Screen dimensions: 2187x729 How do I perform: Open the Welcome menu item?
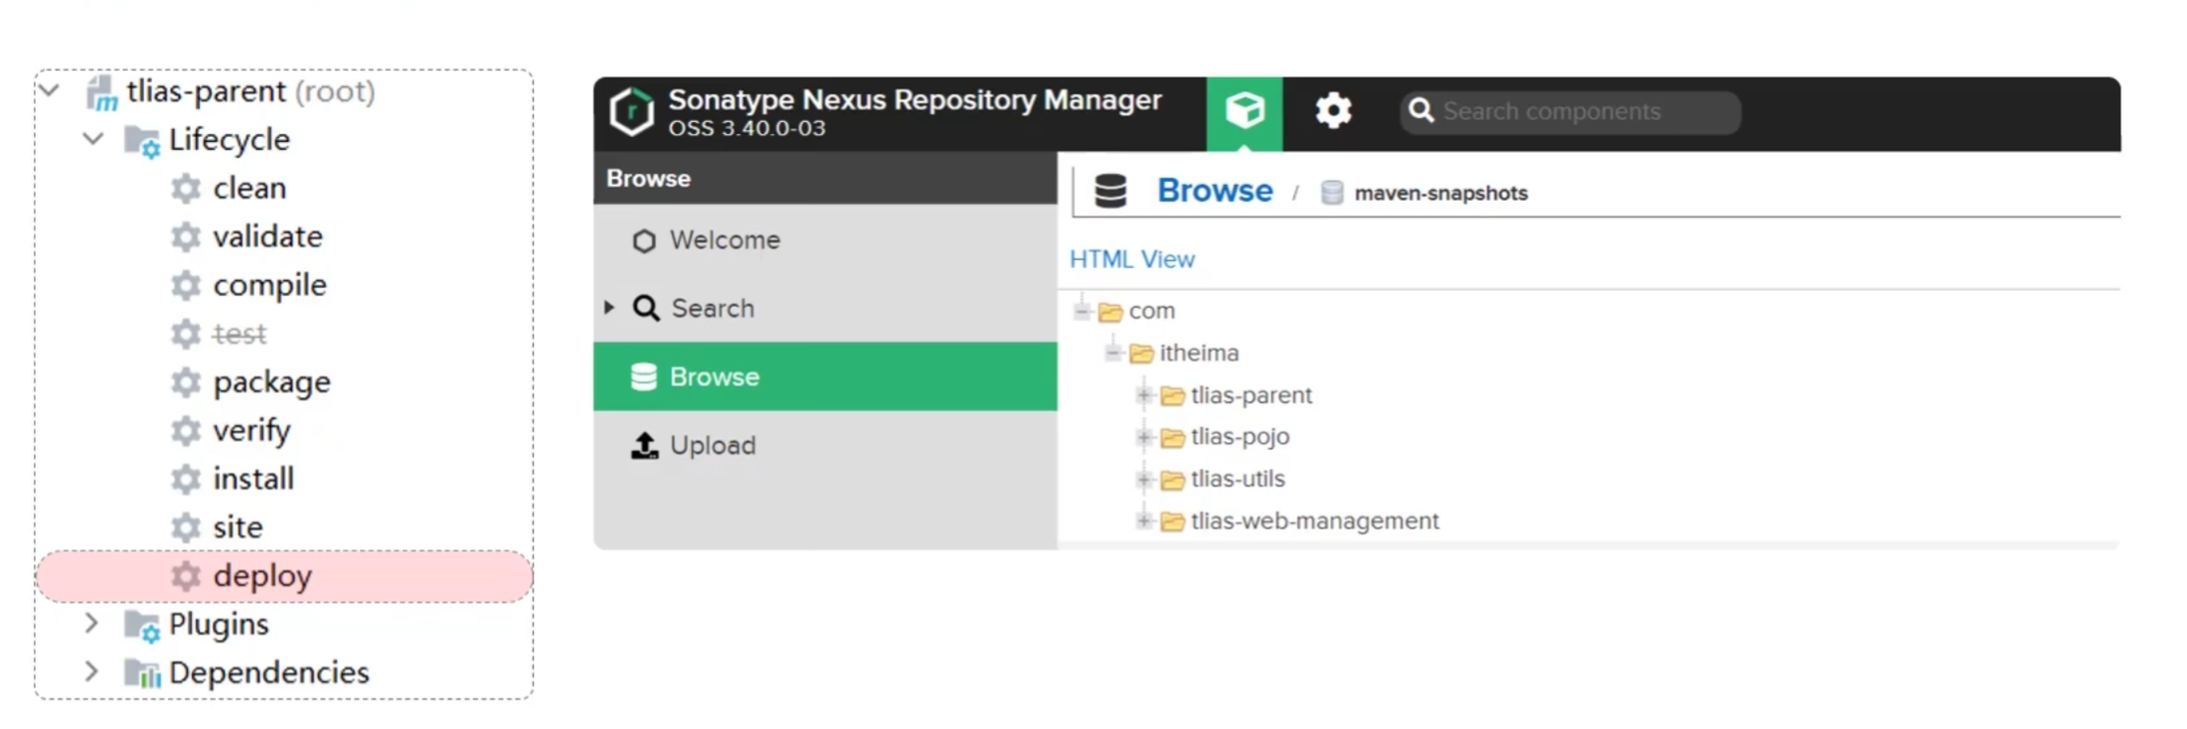coord(825,239)
